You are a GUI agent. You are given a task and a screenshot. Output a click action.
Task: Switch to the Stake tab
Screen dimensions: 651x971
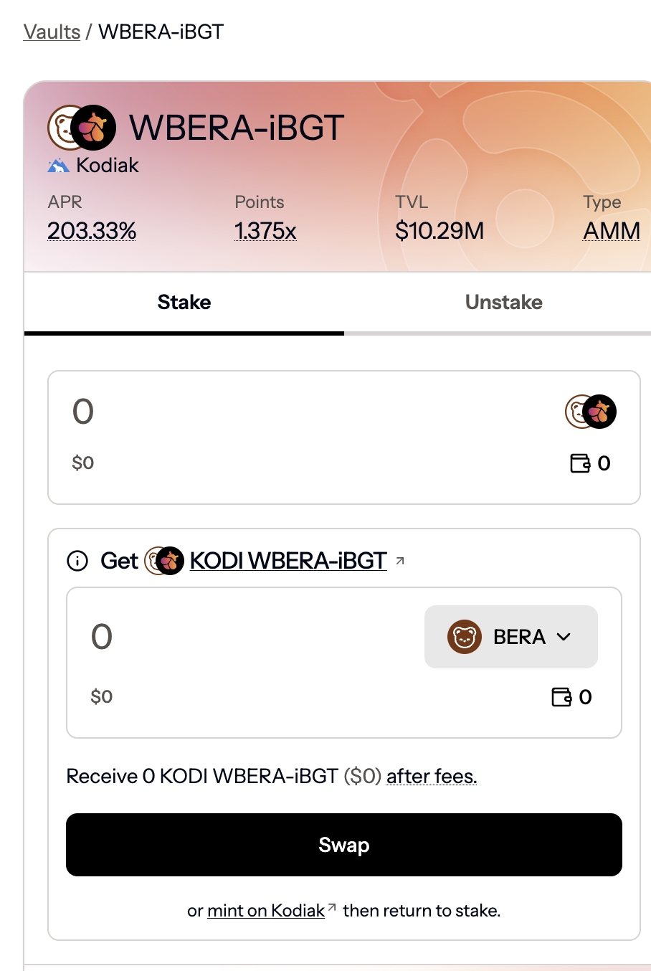184,303
